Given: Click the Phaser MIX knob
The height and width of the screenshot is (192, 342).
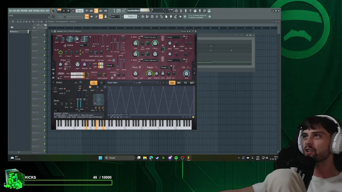Looking at the screenshot, I should [149, 74].
